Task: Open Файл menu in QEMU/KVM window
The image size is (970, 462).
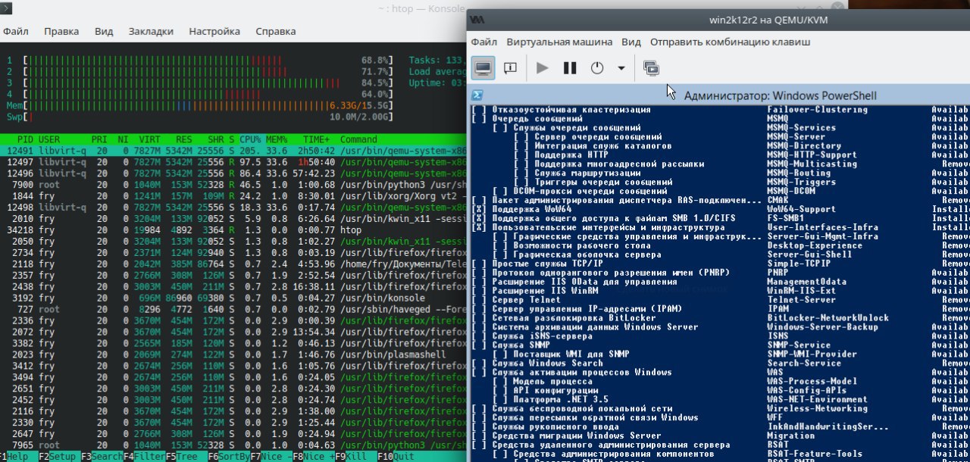Action: tap(484, 42)
